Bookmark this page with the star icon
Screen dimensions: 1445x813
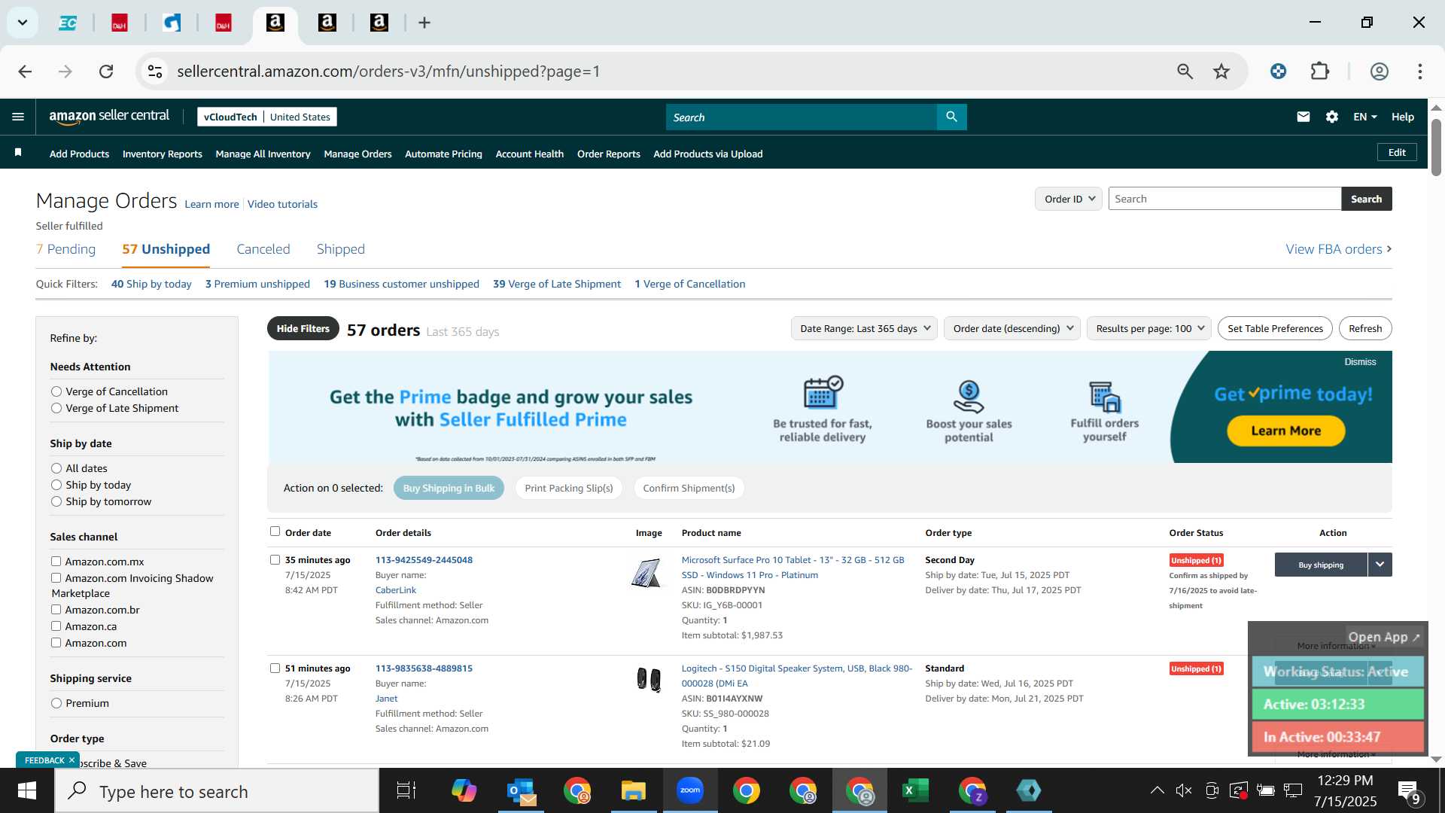point(1221,72)
